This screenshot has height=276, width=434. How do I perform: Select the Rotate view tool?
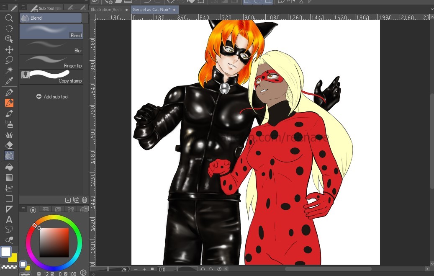point(9,28)
